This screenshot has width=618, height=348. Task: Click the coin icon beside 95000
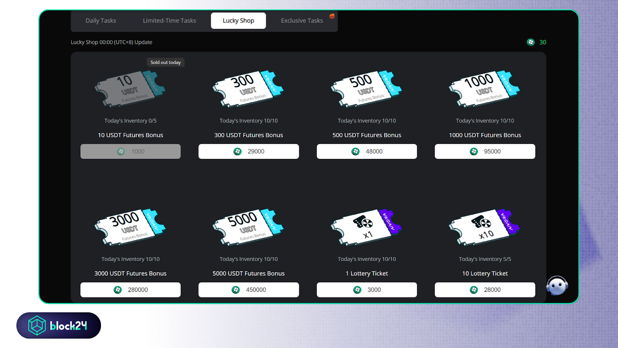[x=474, y=152]
